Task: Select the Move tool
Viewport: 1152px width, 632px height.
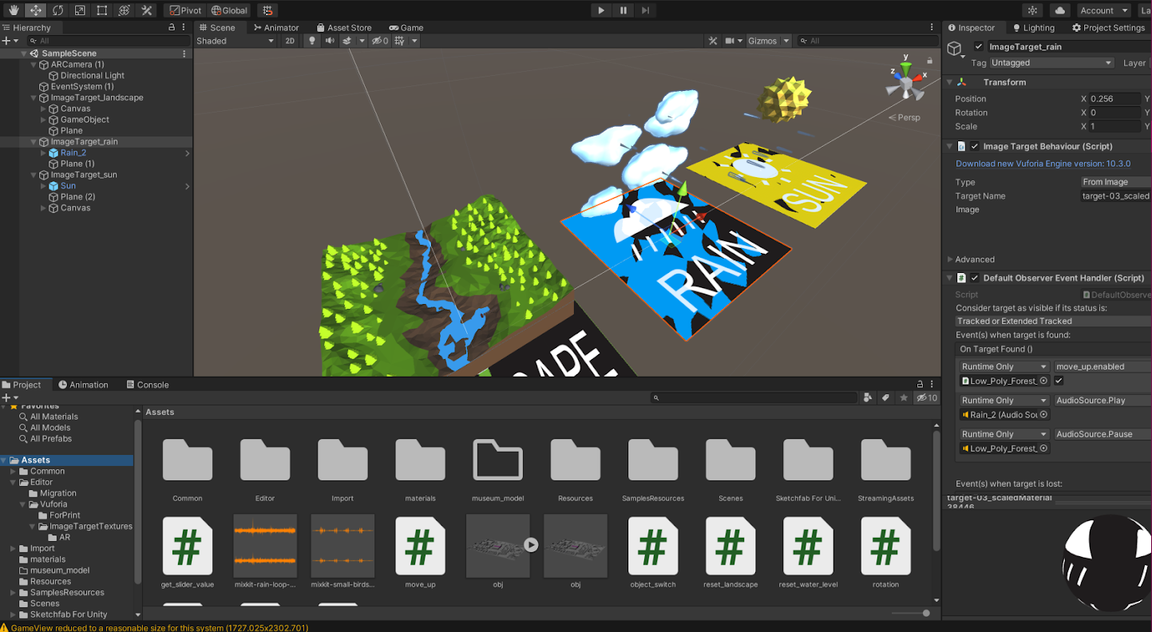Action: tap(36, 10)
